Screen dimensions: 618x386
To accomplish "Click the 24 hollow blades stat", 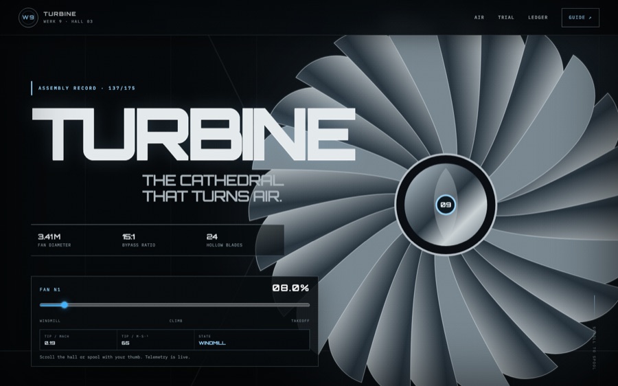I will (211, 236).
